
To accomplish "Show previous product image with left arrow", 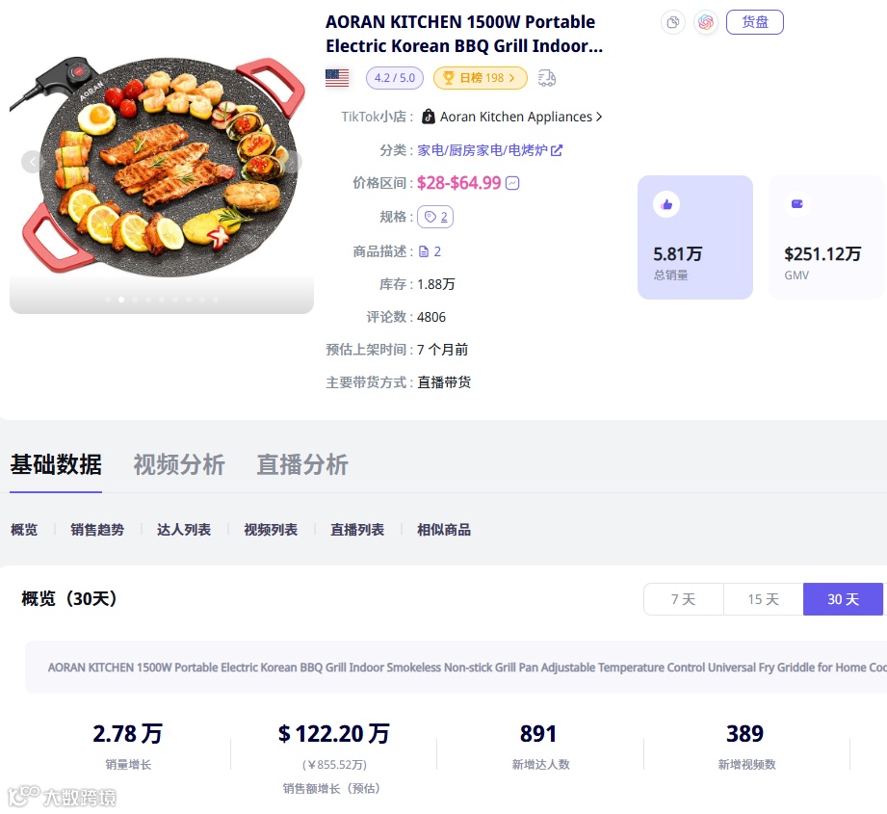I will [x=33, y=162].
